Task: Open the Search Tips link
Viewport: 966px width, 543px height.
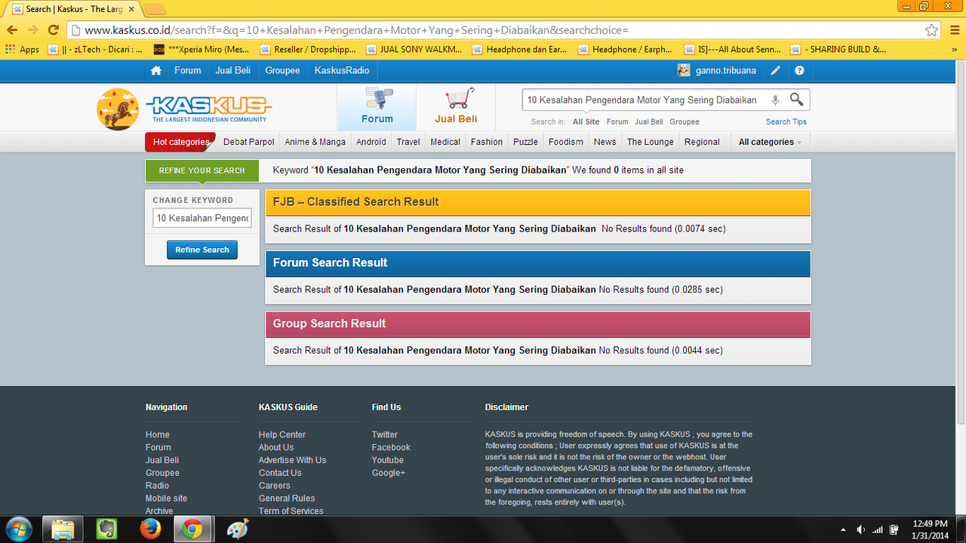Action: (x=786, y=121)
